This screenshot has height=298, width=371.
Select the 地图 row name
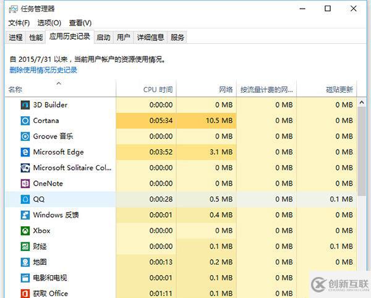(x=40, y=262)
